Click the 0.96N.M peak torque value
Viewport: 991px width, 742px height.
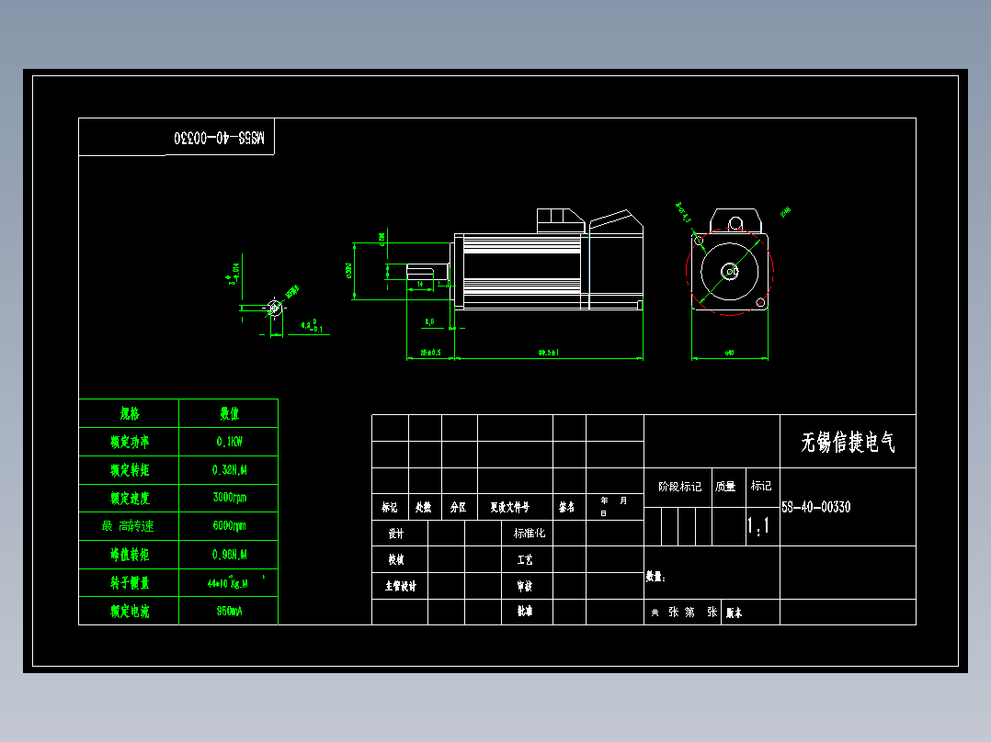tap(228, 555)
